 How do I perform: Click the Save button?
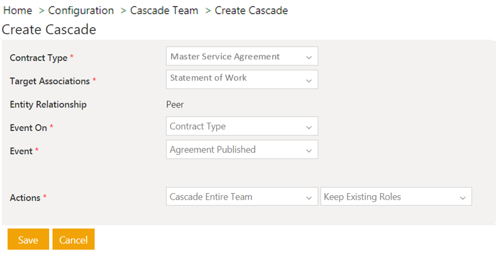pos(28,240)
